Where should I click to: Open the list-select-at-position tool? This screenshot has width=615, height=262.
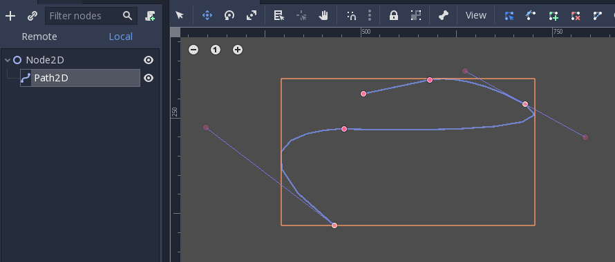coord(279,15)
